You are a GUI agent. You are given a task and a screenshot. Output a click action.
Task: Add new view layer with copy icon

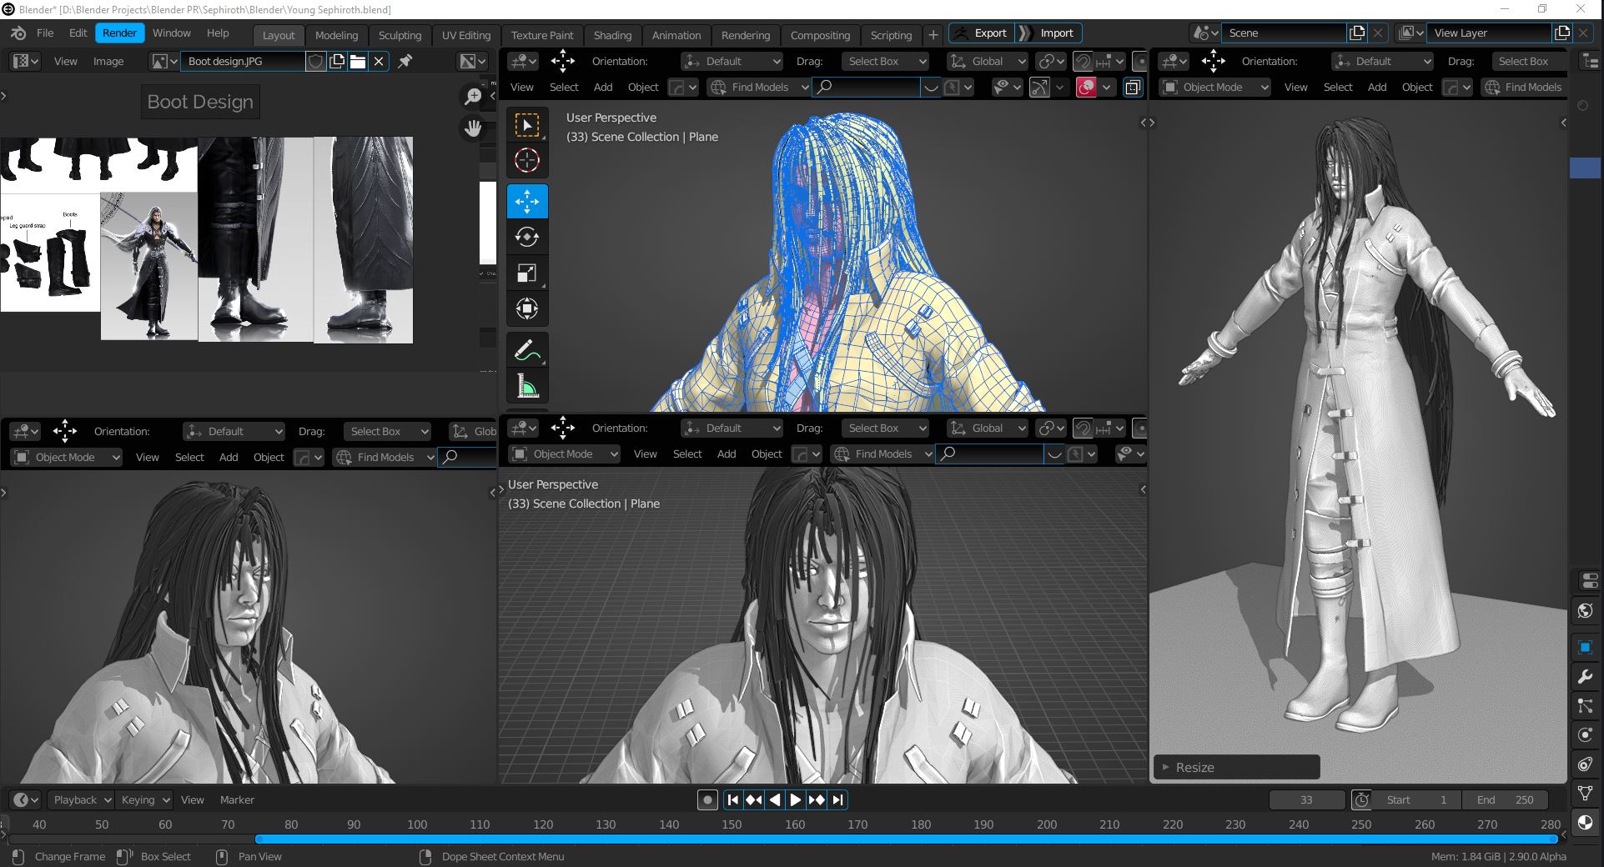1562,33
